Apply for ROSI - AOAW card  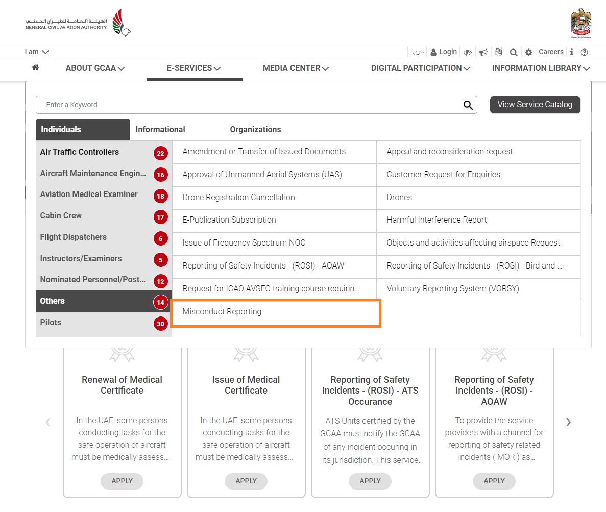coord(494,481)
